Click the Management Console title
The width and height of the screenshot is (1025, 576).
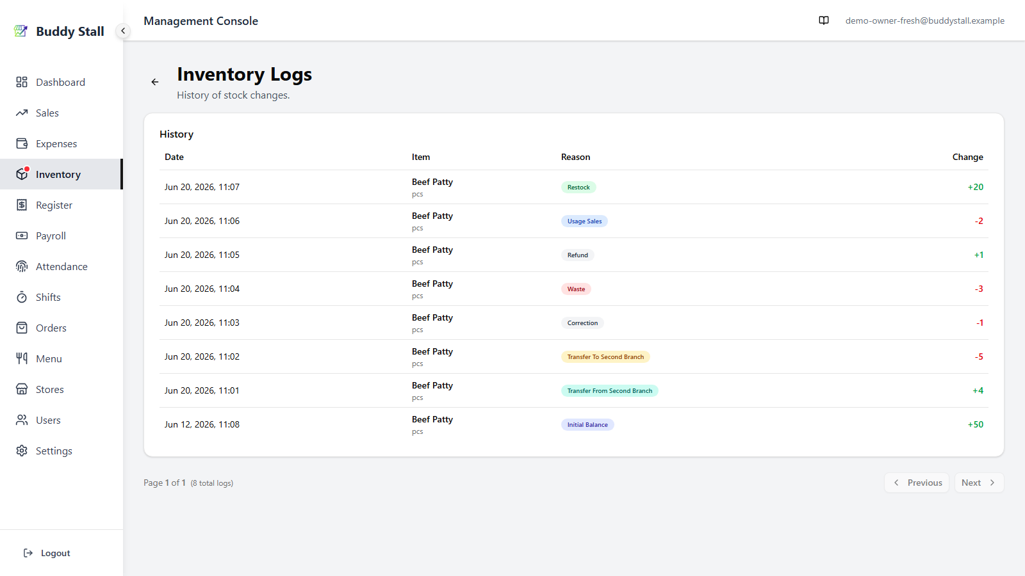point(201,21)
